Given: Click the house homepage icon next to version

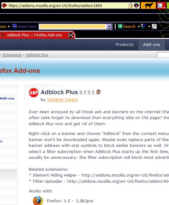Looking at the screenshot, I should (x=98, y=92).
